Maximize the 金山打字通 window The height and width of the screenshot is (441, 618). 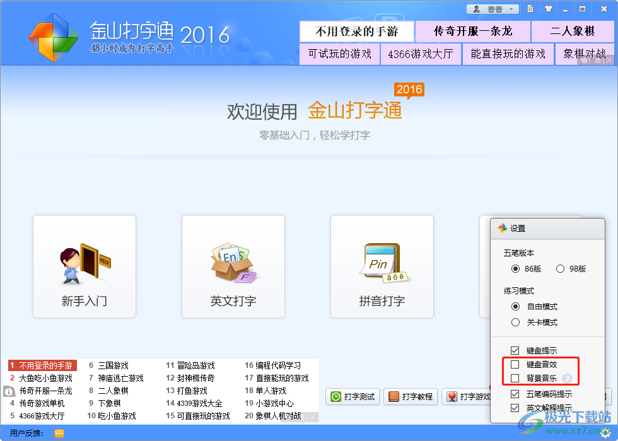click(x=582, y=9)
